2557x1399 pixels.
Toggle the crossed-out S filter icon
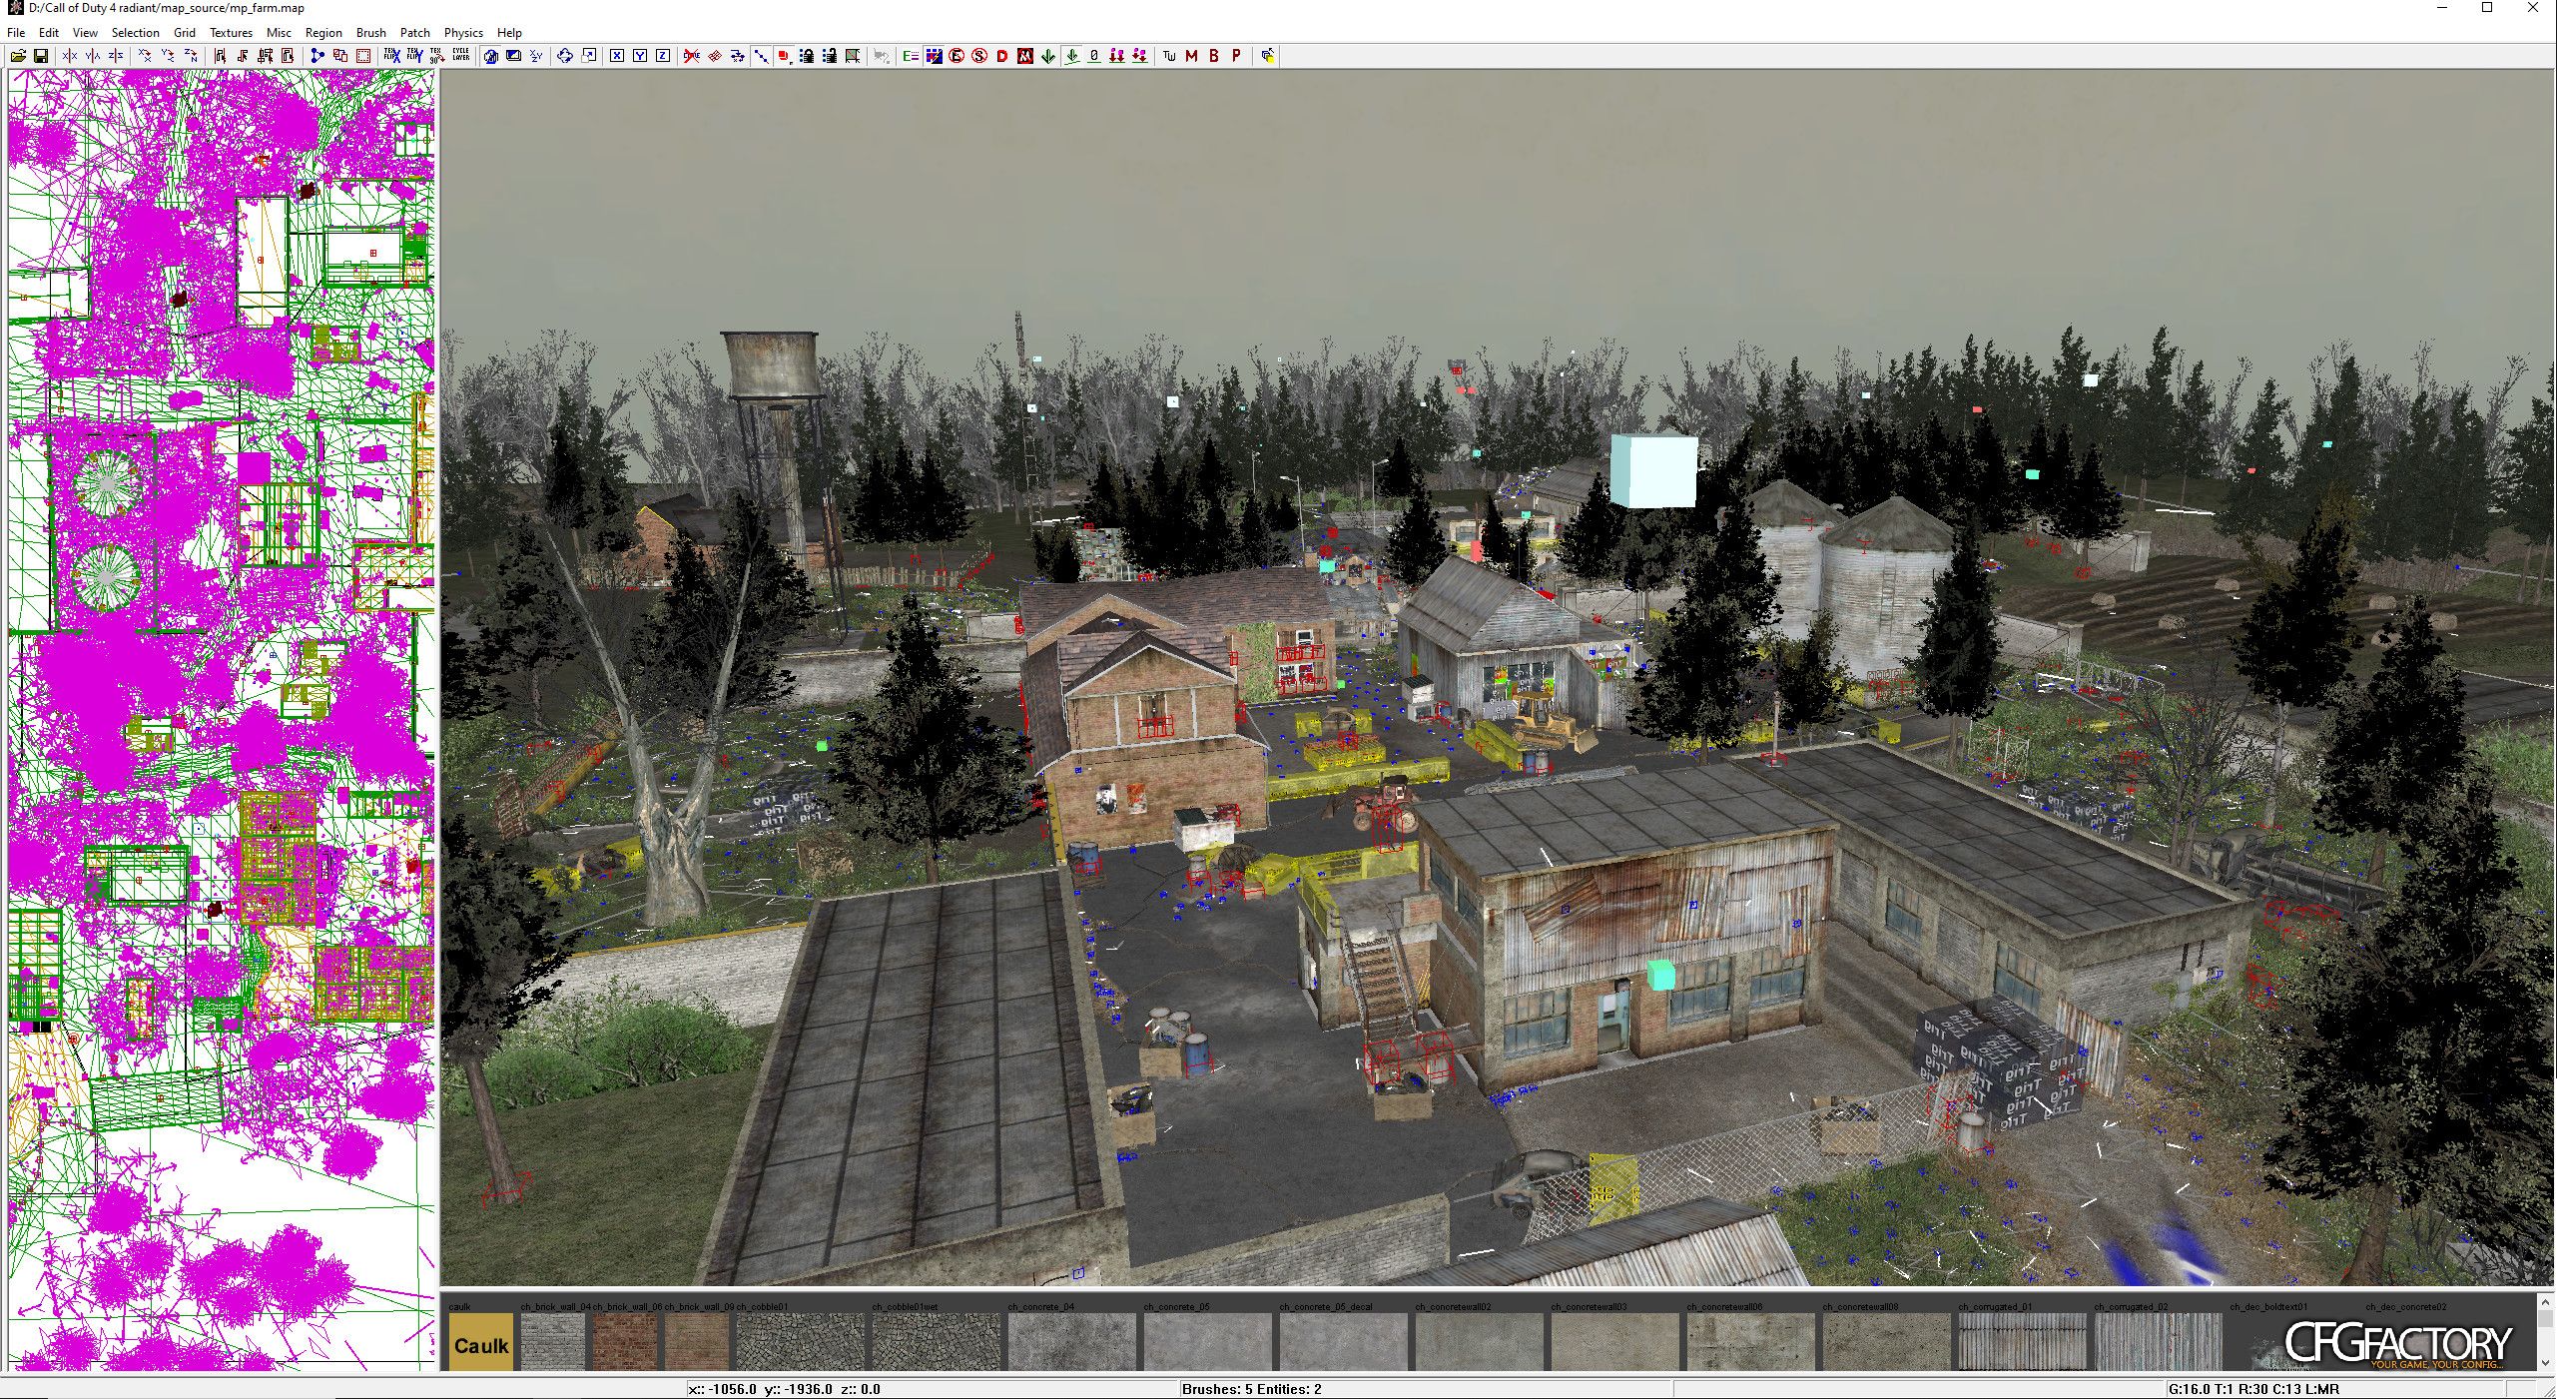click(979, 56)
